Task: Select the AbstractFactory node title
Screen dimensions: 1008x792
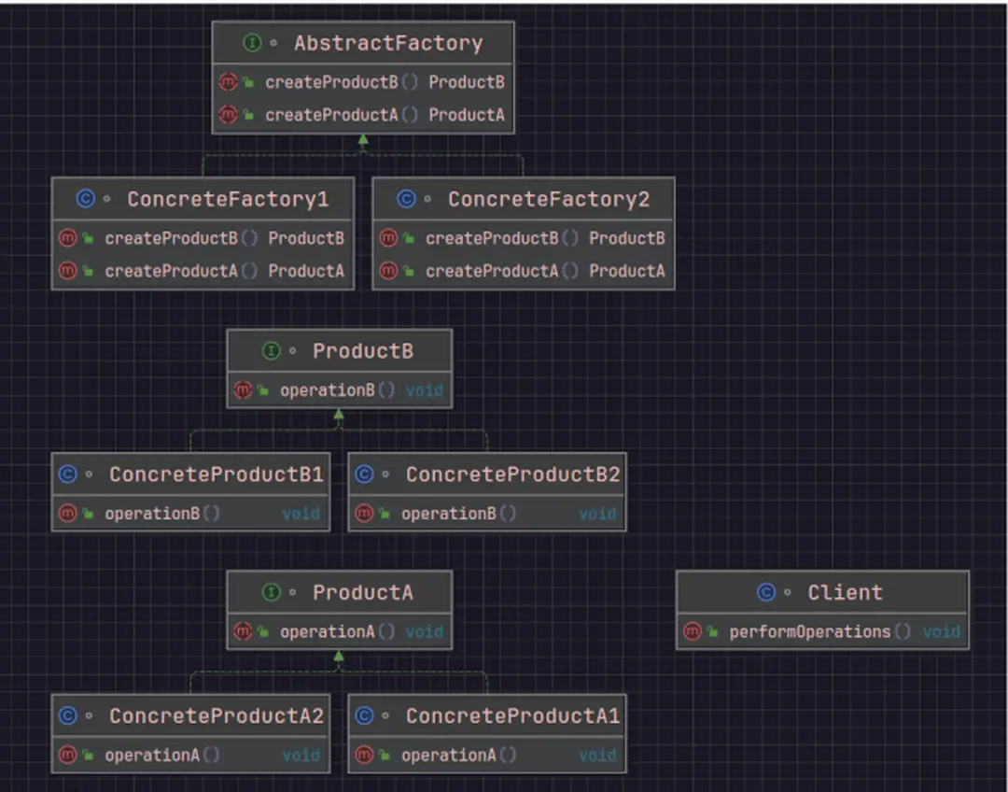Action: click(387, 43)
